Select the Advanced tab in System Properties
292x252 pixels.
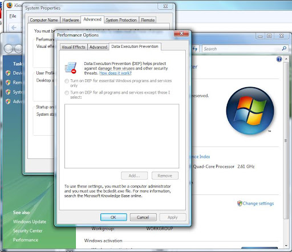[92, 19]
